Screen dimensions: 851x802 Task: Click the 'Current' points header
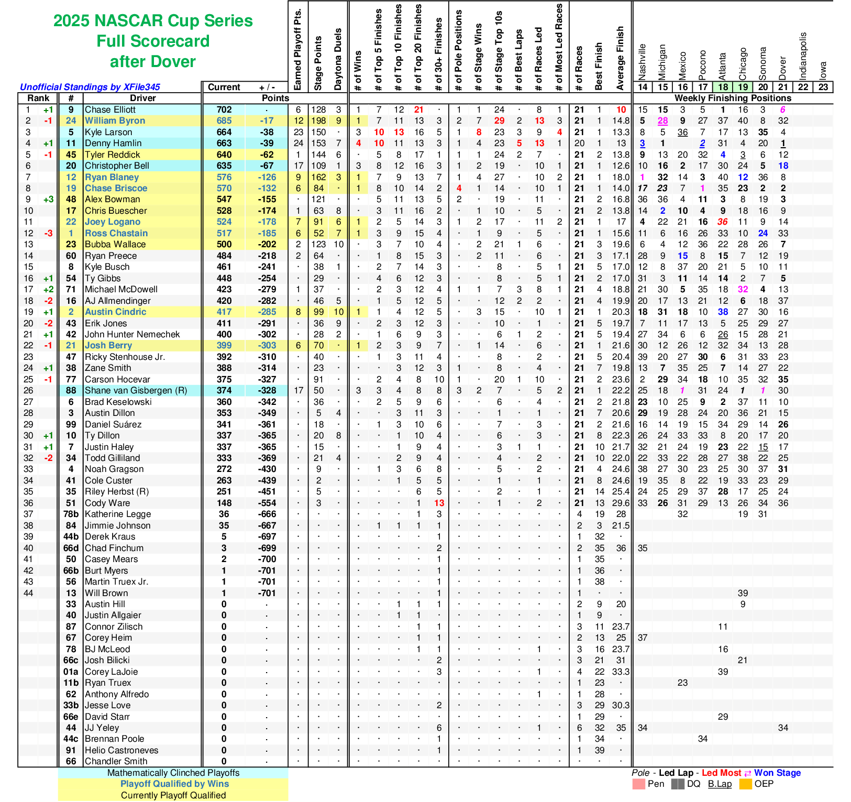click(x=224, y=87)
